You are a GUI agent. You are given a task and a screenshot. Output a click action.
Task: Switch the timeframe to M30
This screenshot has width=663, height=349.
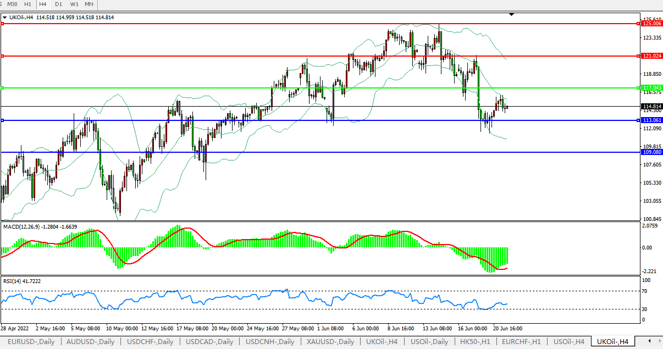tap(13, 4)
